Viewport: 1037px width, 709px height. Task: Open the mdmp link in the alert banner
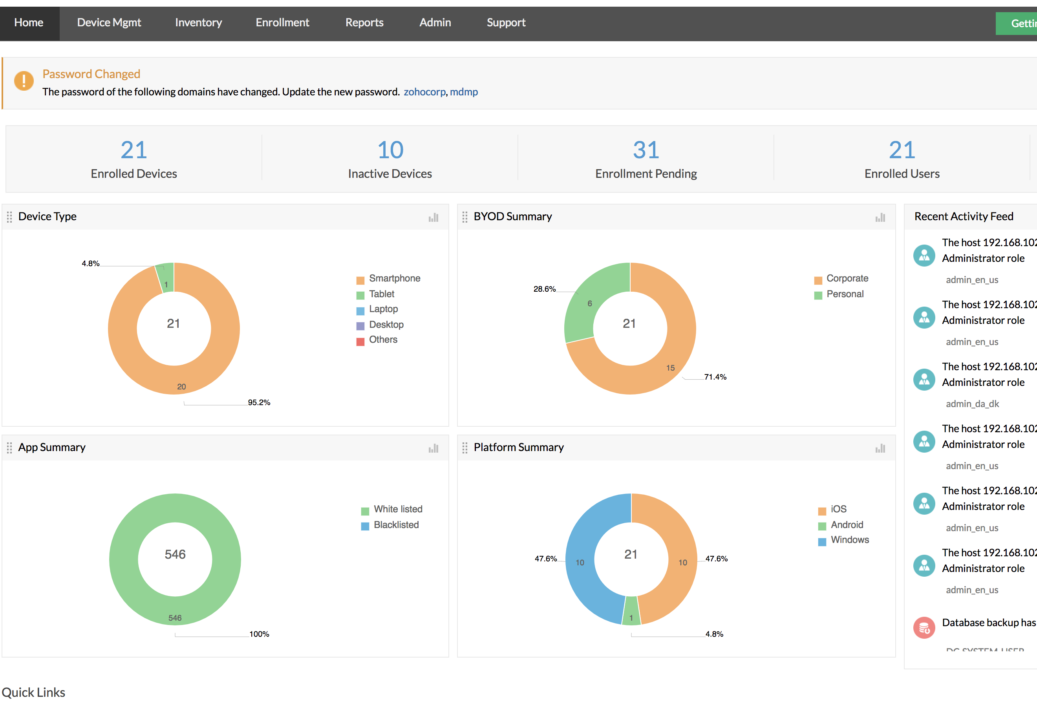pyautogui.click(x=464, y=92)
